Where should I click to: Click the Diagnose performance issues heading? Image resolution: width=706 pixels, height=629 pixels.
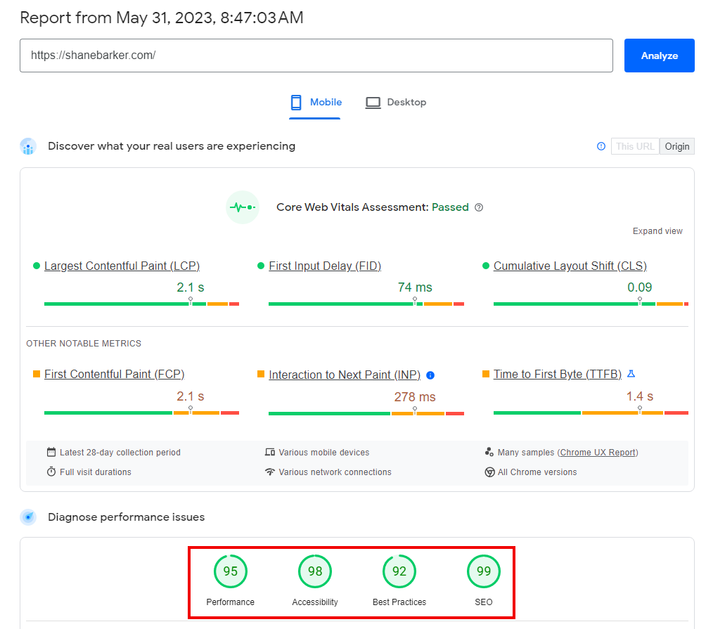click(x=126, y=517)
